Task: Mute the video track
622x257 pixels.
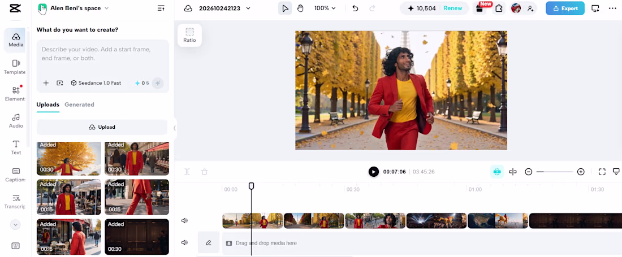Action: [184, 221]
